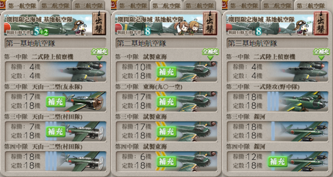333x177 pixels.
Task: Click 補充 on 試製東海 fourth squadron with 6 planes
Action: pos(167,162)
